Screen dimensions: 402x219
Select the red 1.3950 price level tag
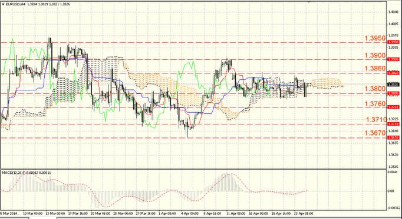tap(393, 42)
